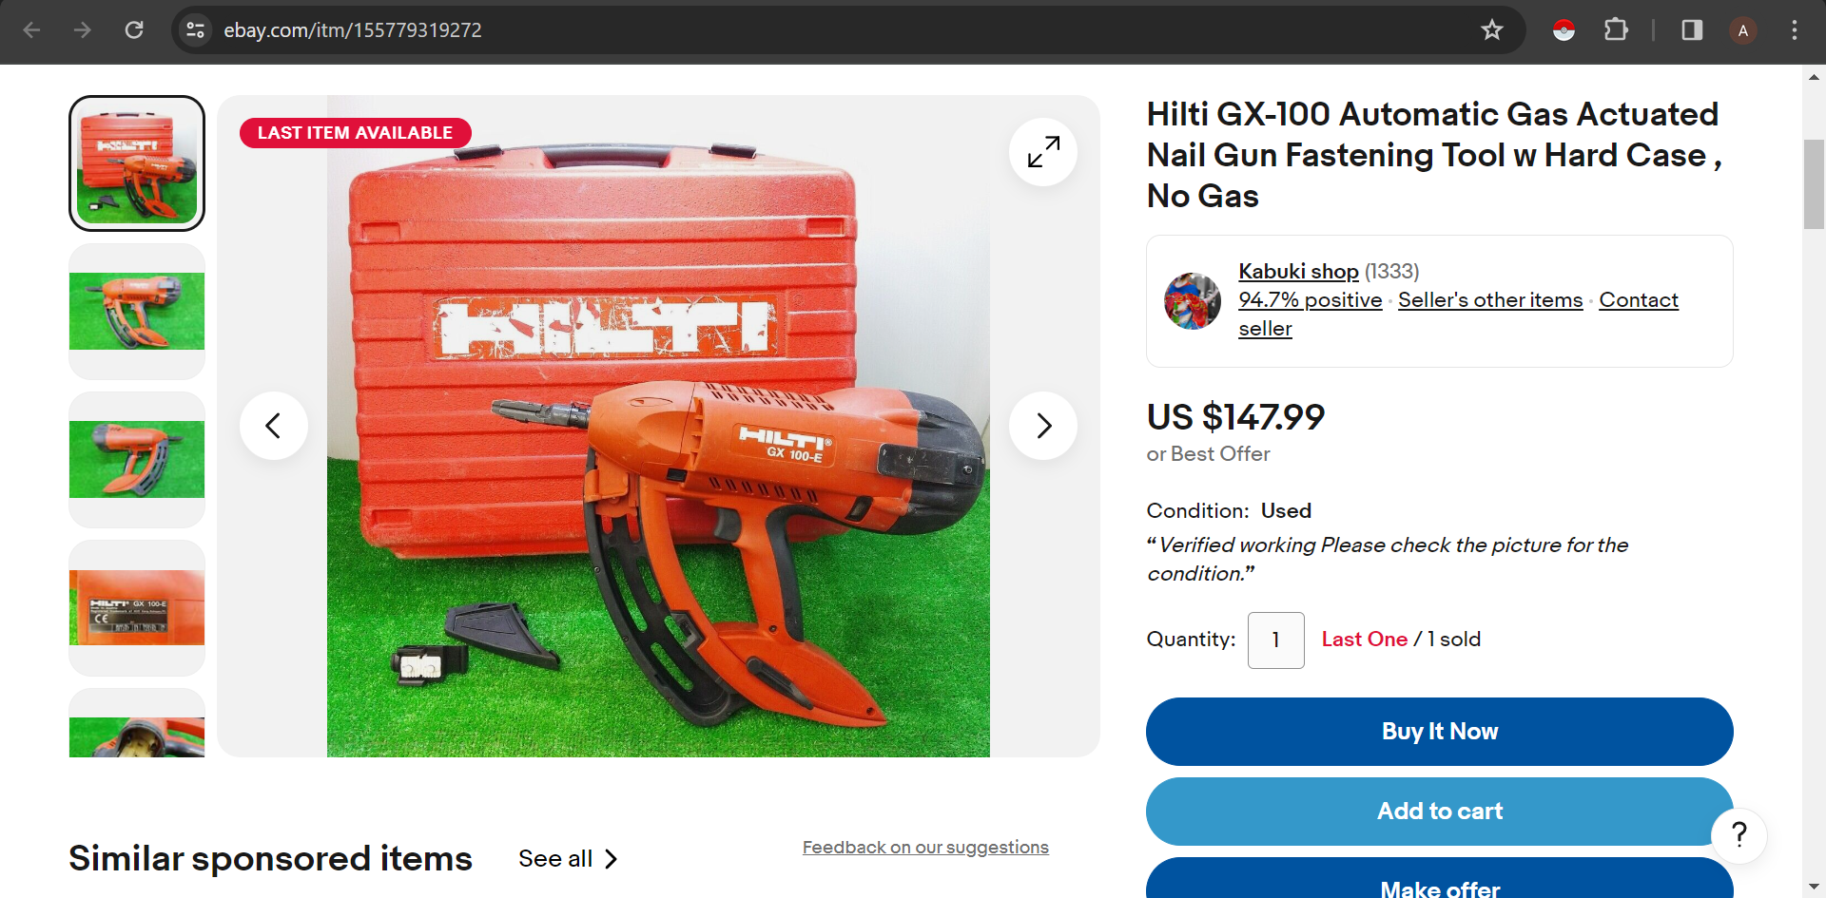This screenshot has height=898, width=1826.
Task: Add the nail gun to cart
Action: (x=1439, y=812)
